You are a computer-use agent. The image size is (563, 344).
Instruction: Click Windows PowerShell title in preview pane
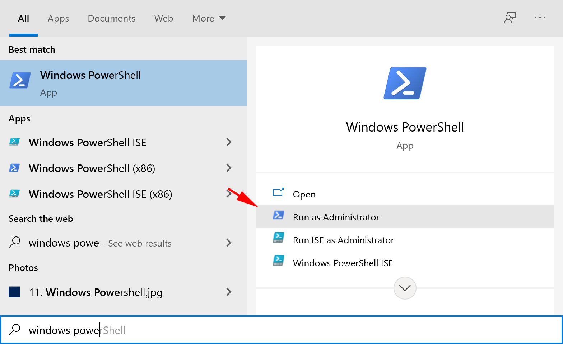pos(405,127)
